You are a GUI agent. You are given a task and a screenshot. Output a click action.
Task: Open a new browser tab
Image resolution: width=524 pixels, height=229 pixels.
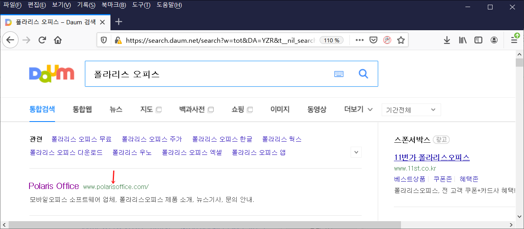119,22
